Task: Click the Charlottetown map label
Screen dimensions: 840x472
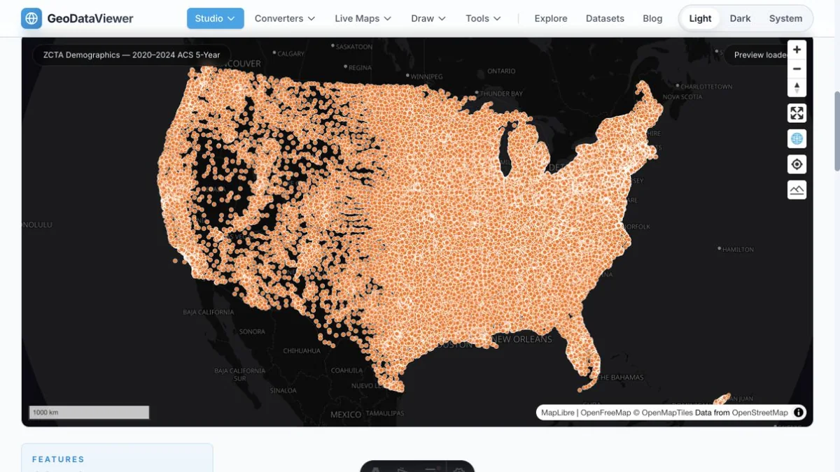Action: coord(708,87)
